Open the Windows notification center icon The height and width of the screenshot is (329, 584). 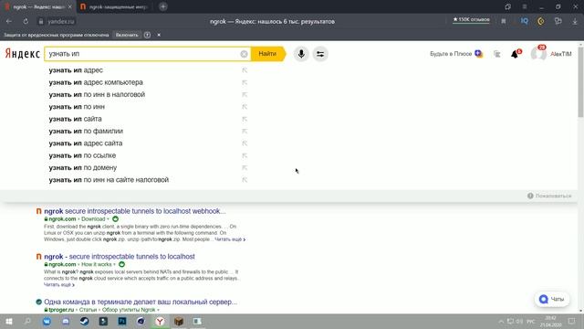[x=572, y=321]
